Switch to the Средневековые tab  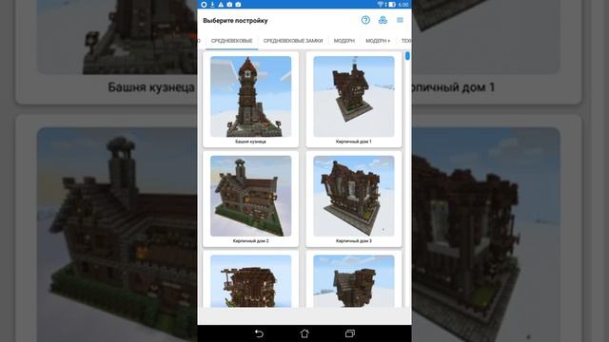[x=232, y=41]
